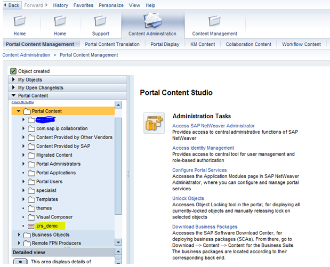Image resolution: width=330 pixels, height=267 pixels.
Task: Click the folder icon beside Business Objects
Action: [27, 235]
